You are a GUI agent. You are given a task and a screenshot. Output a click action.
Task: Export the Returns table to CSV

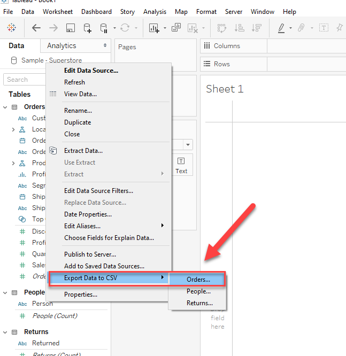click(199, 303)
